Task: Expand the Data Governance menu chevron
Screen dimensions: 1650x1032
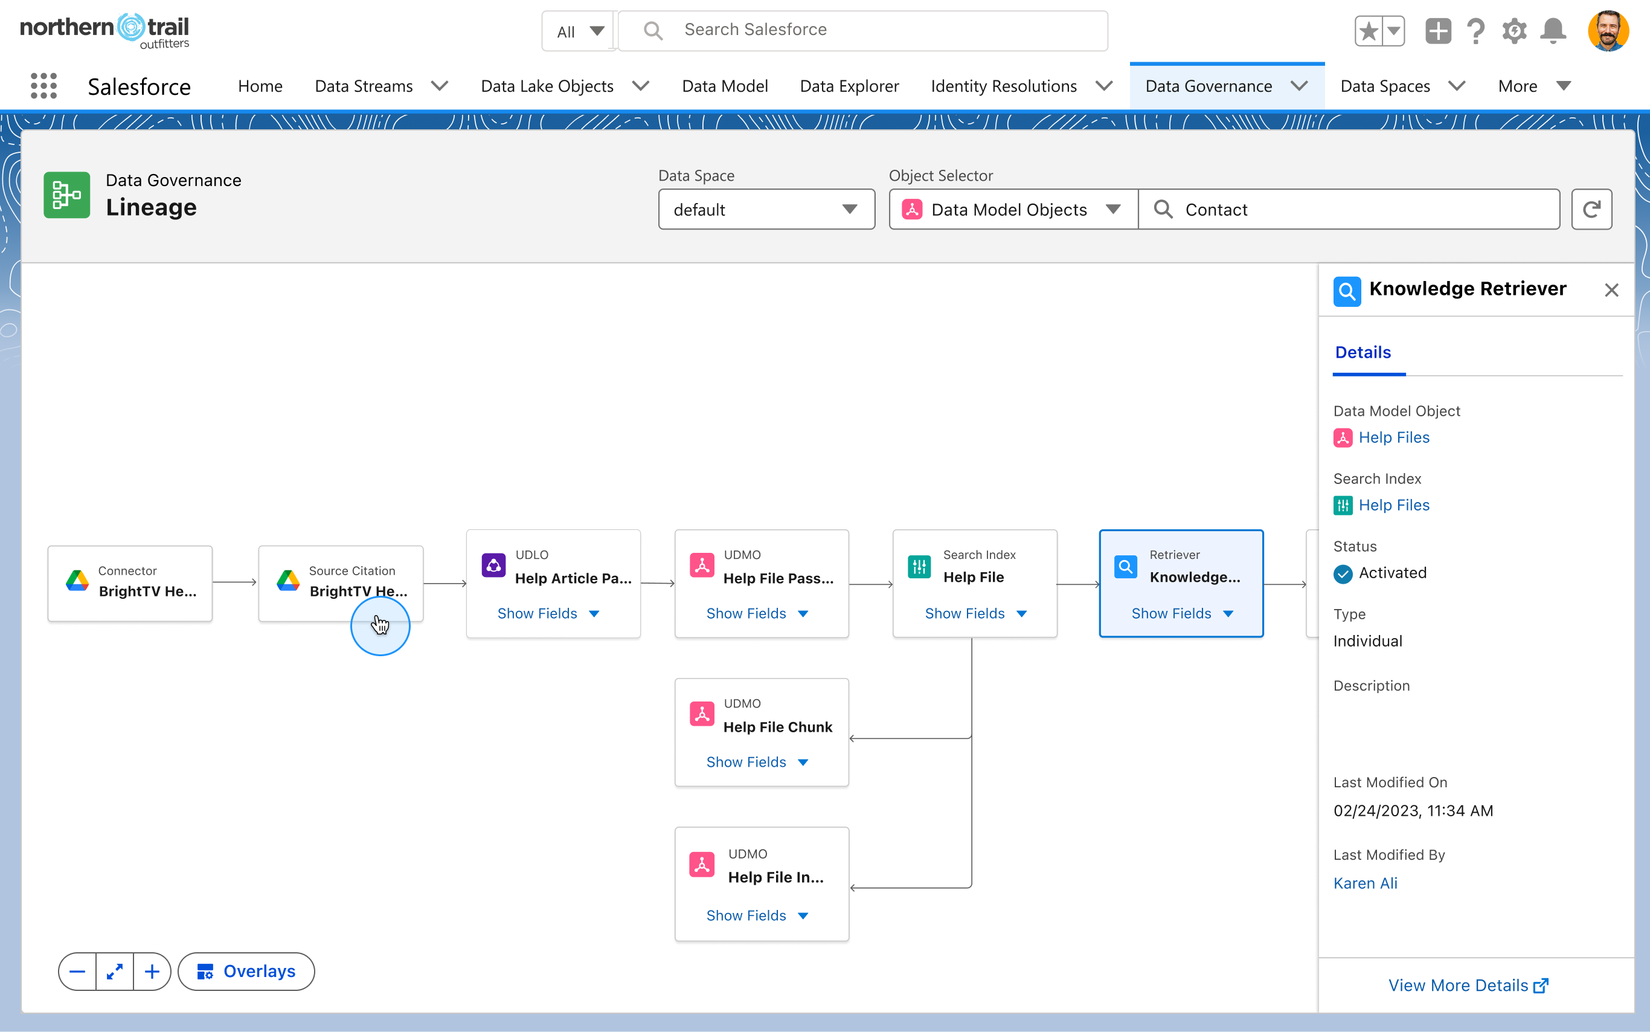Action: [x=1299, y=86]
